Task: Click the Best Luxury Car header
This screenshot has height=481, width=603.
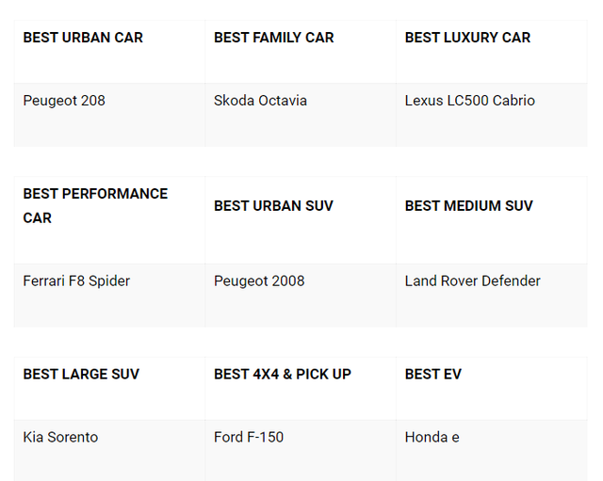Action: pos(467,38)
